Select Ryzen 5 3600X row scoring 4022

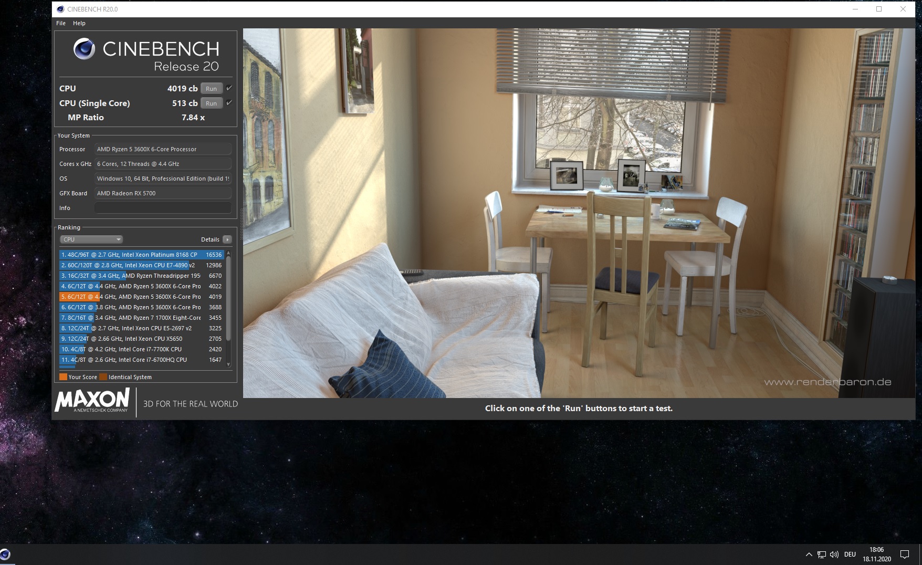coord(142,286)
